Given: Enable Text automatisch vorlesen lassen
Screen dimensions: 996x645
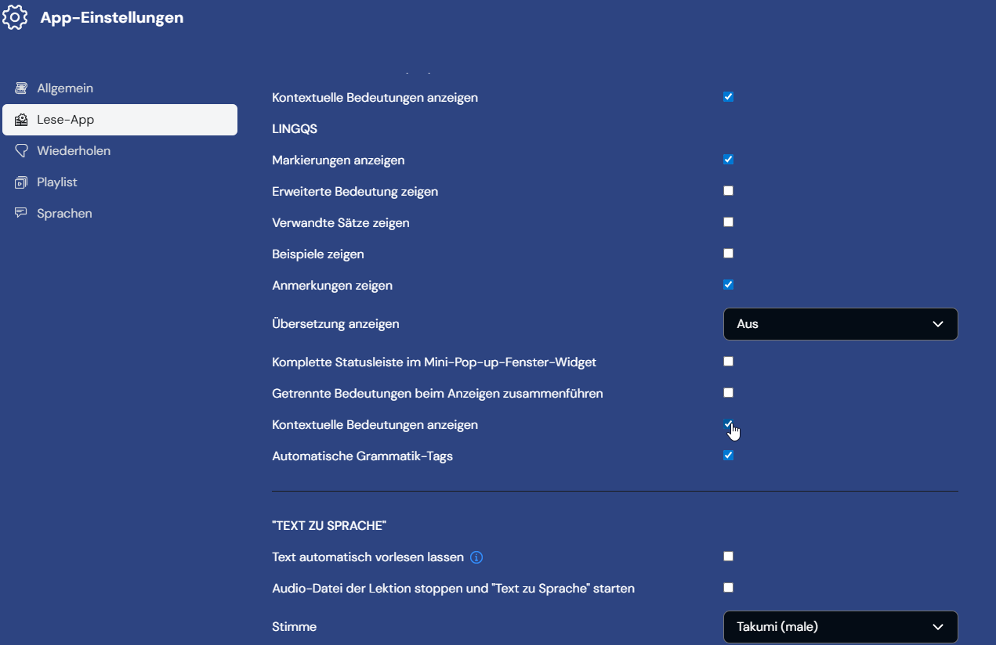Looking at the screenshot, I should click(728, 557).
